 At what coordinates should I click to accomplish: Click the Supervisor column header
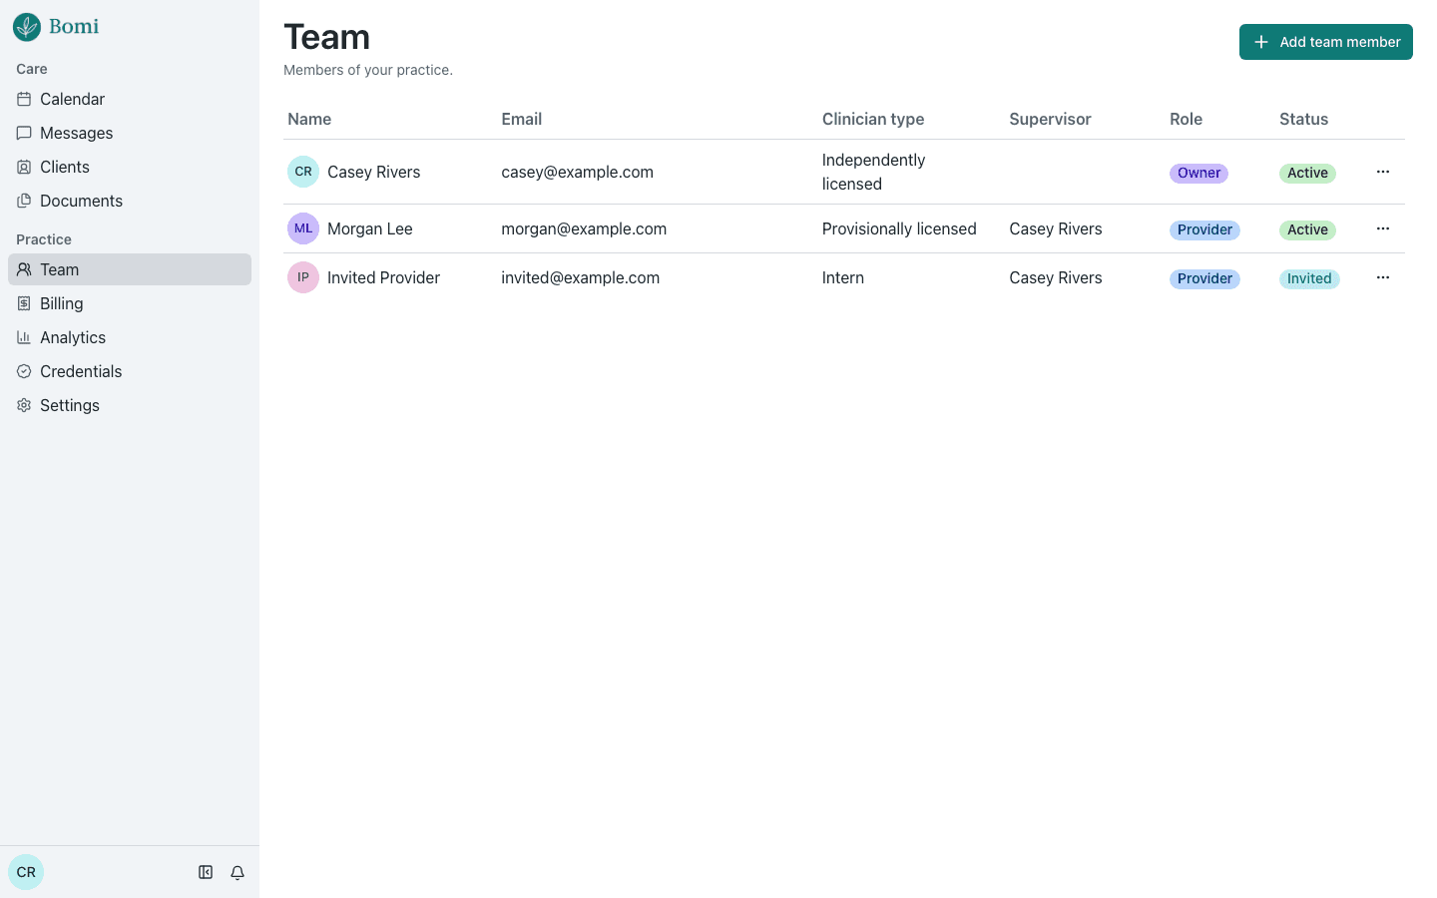pyautogui.click(x=1050, y=119)
